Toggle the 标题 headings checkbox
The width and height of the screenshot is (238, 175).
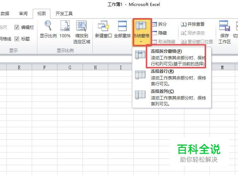(x=17, y=39)
